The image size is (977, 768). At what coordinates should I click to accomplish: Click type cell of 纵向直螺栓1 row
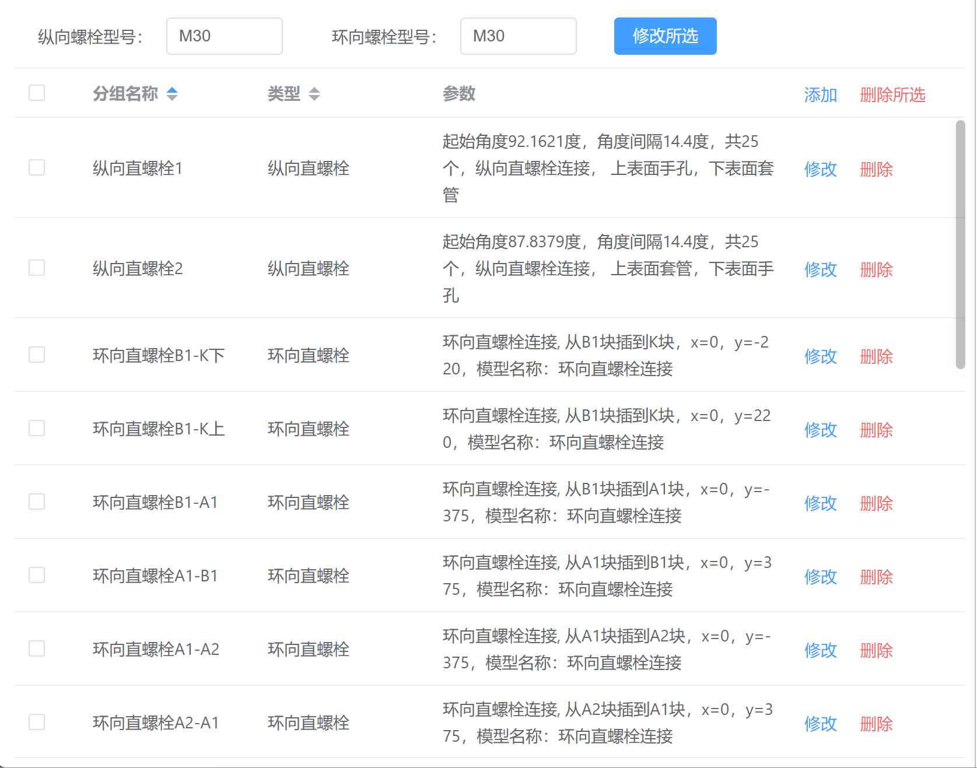tap(309, 169)
